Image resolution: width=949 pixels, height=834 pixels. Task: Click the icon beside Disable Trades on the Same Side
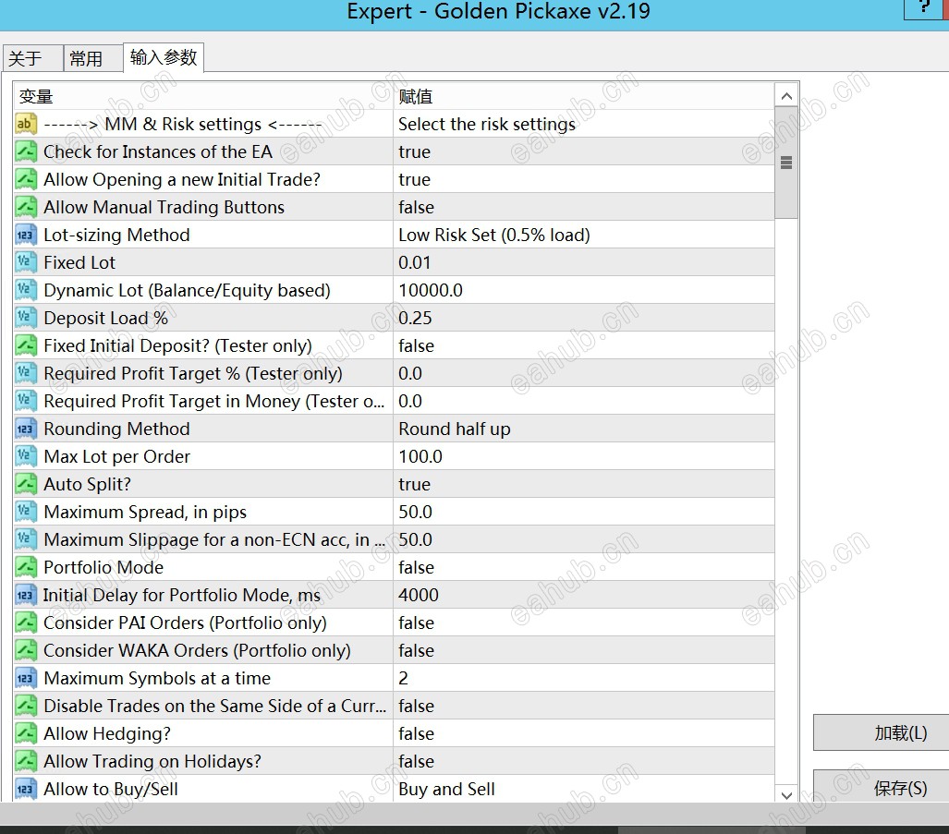(26, 706)
